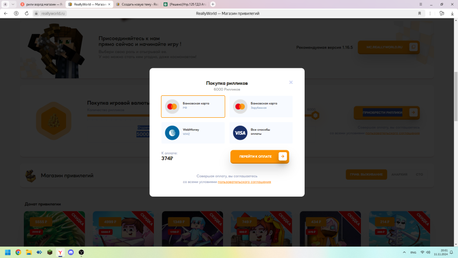Open the blue diamond app taskbar icon
The height and width of the screenshot is (258, 458).
(x=39, y=253)
